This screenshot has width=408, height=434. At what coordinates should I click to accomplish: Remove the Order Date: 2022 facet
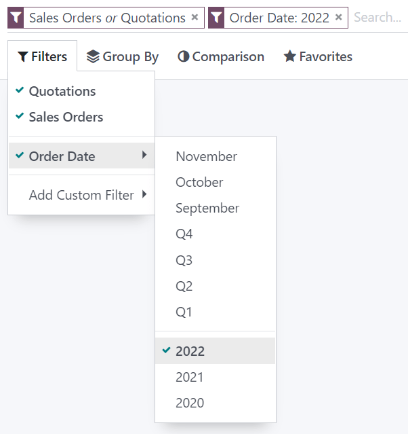click(339, 18)
